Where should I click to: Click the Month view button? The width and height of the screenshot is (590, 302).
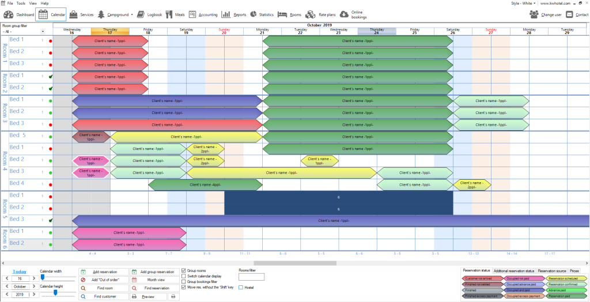click(154, 280)
